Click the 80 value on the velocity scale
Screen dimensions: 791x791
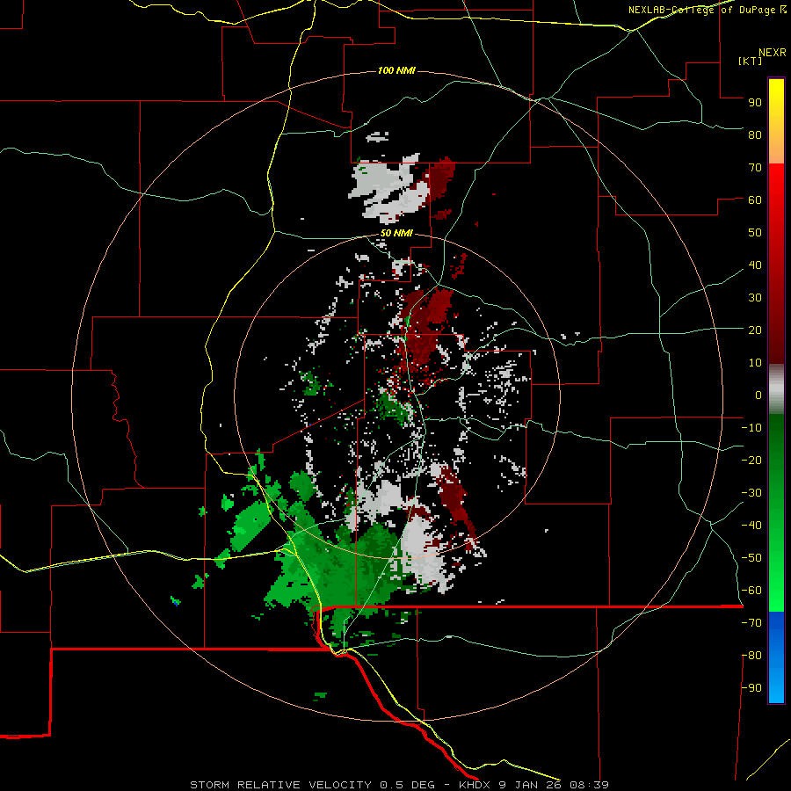(755, 134)
